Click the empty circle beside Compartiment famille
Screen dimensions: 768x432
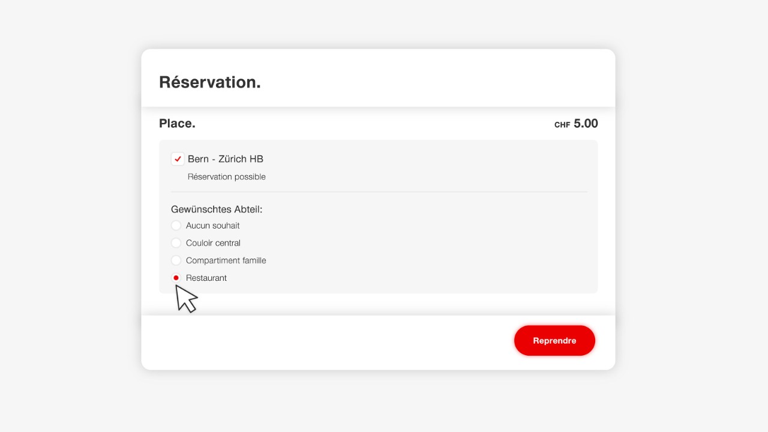coord(176,260)
